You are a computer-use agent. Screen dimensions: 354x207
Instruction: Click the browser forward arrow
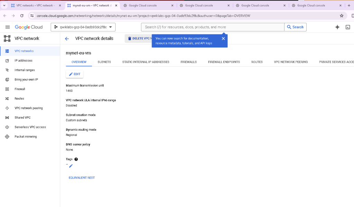point(13,16)
